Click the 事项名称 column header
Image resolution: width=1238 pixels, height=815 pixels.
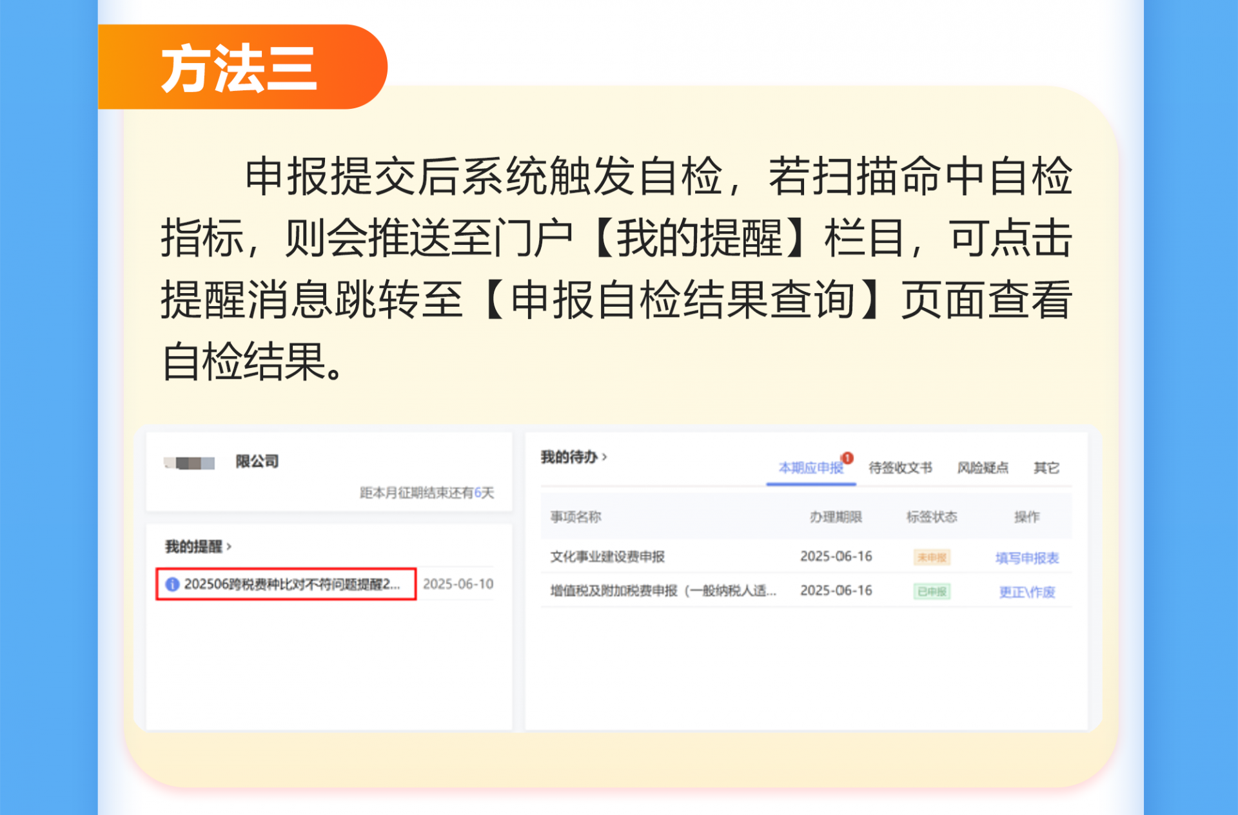click(x=575, y=517)
